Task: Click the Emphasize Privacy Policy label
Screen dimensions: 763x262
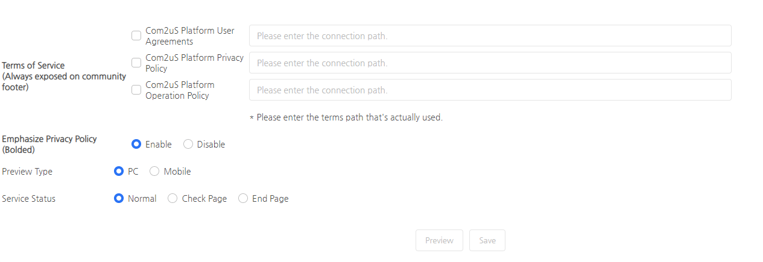Action: click(x=49, y=139)
